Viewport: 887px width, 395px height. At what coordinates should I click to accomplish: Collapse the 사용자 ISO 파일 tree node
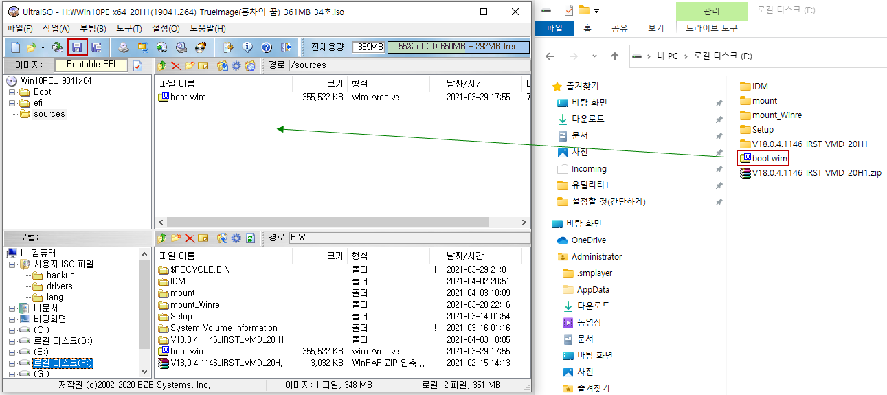(x=12, y=264)
